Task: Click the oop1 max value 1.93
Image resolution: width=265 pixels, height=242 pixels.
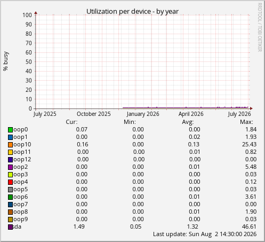Action: tap(251, 137)
